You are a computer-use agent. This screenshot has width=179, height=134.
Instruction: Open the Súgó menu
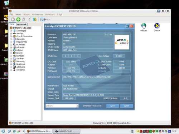[60, 14]
